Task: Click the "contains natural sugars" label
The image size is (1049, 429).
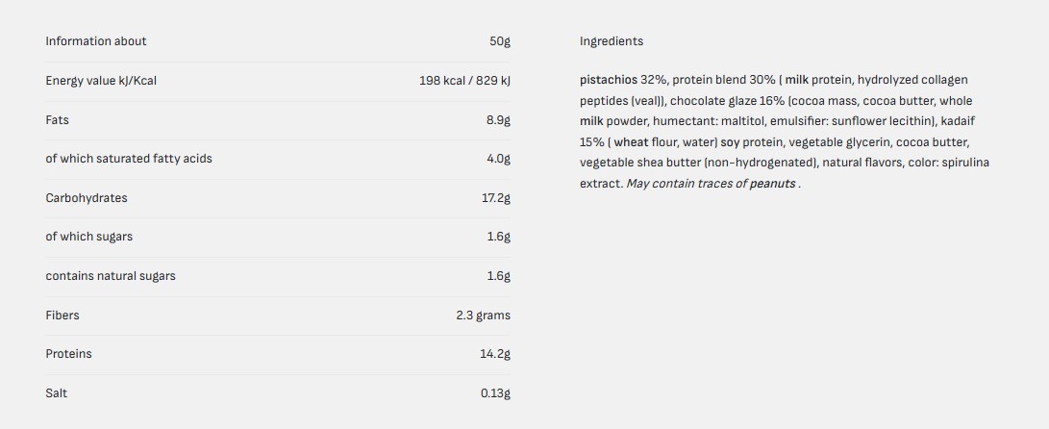Action: tap(111, 276)
